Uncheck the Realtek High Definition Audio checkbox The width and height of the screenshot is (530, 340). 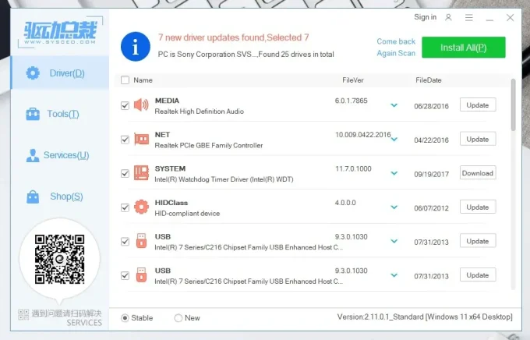pos(125,105)
